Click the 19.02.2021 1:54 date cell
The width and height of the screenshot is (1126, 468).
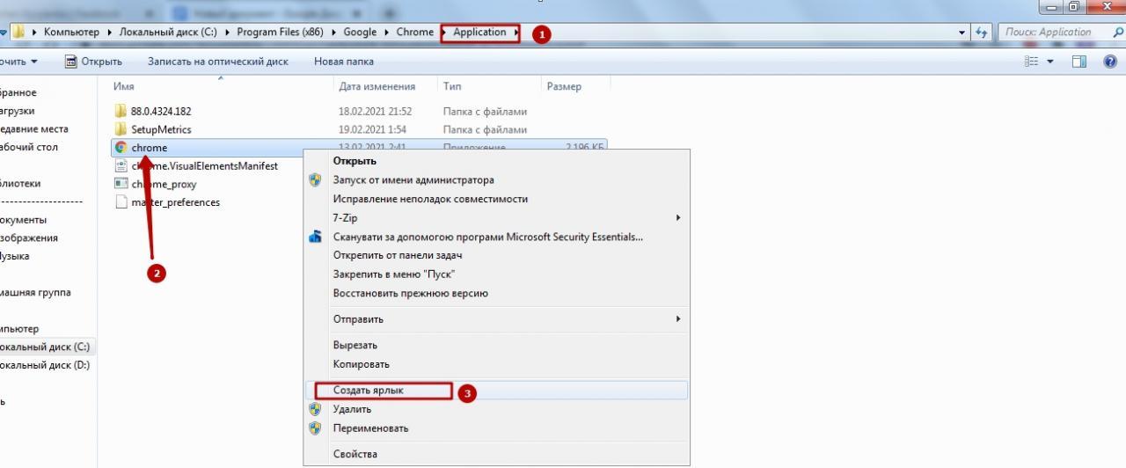tap(372, 129)
